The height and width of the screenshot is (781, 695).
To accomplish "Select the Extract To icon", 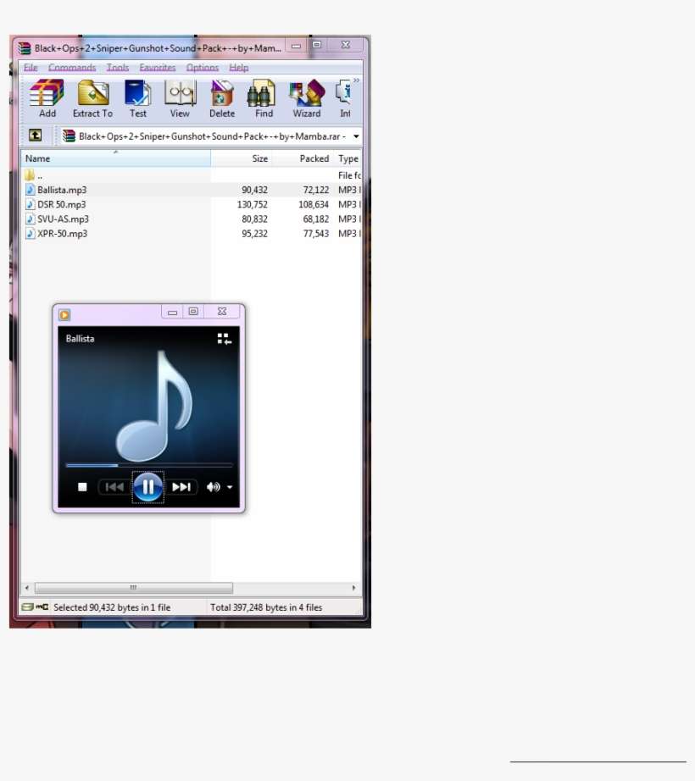I will click(x=92, y=97).
